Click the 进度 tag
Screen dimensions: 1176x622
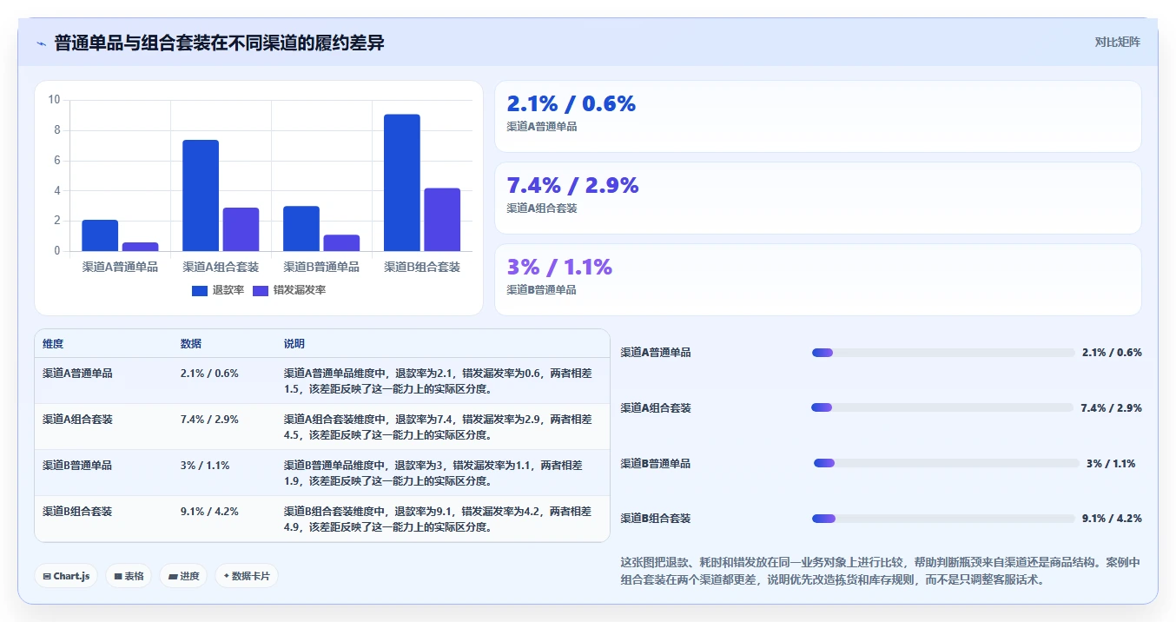(x=183, y=576)
